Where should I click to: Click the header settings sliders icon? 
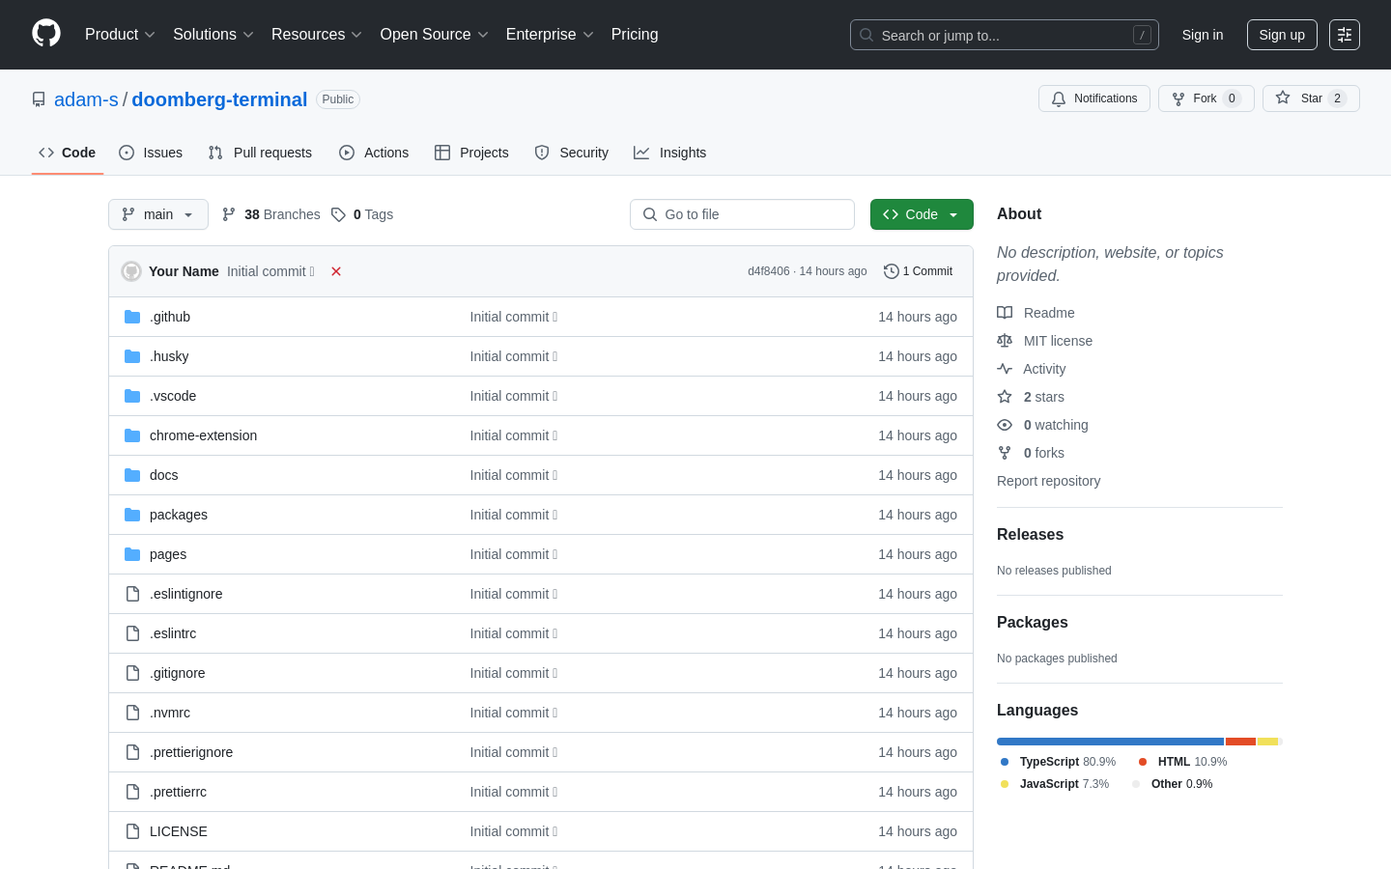point(1345,35)
